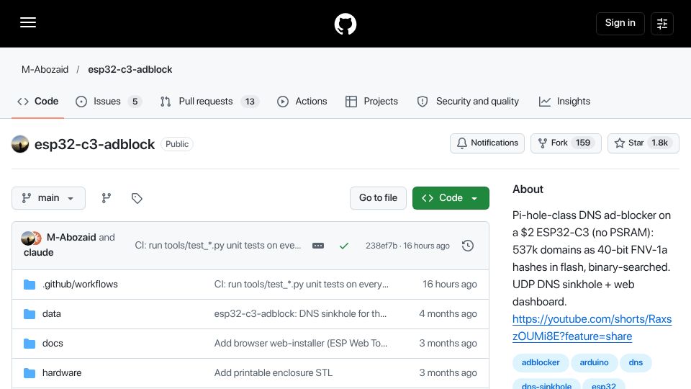Image resolution: width=691 pixels, height=389 pixels.
Task: Open the Projects tab
Action: [x=371, y=102]
